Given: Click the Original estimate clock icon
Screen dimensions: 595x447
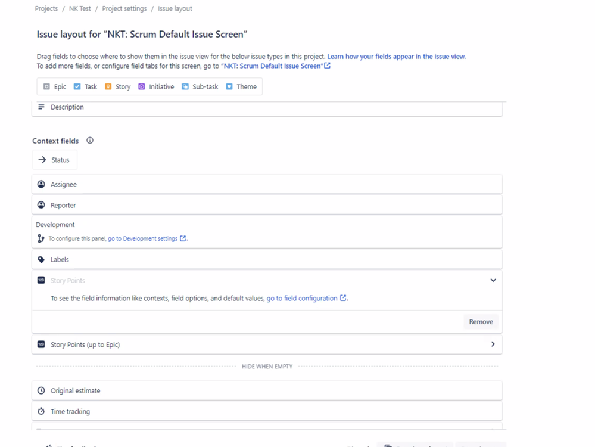Looking at the screenshot, I should (41, 390).
